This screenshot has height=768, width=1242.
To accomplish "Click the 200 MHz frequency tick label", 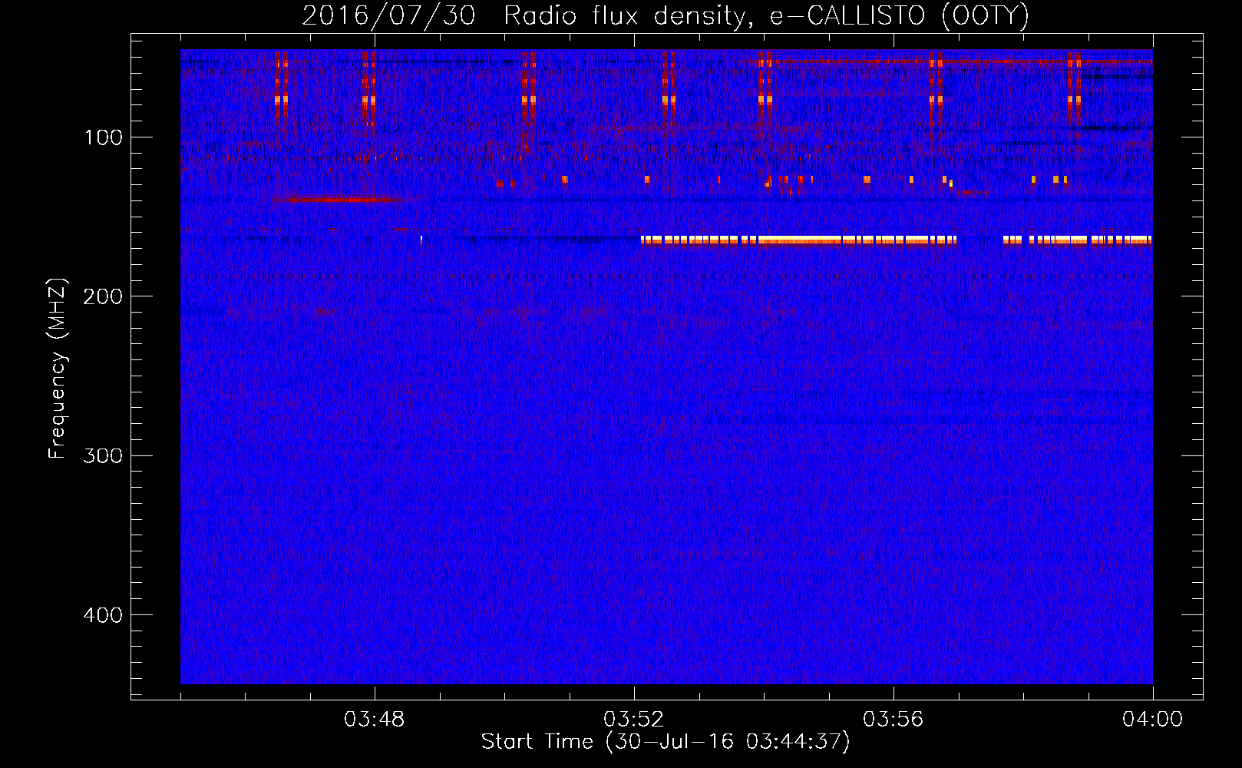I will coord(103,296).
